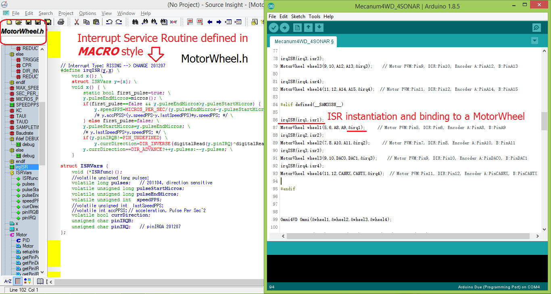
Task: Select irqISR in symbol tree
Action: [x=22, y=167]
